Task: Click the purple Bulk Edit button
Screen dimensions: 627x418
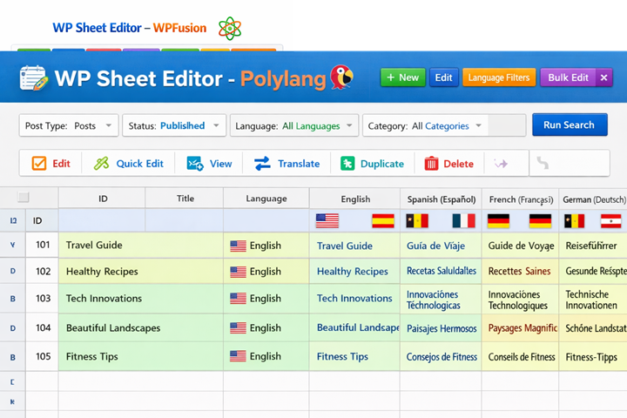Action: coord(569,78)
